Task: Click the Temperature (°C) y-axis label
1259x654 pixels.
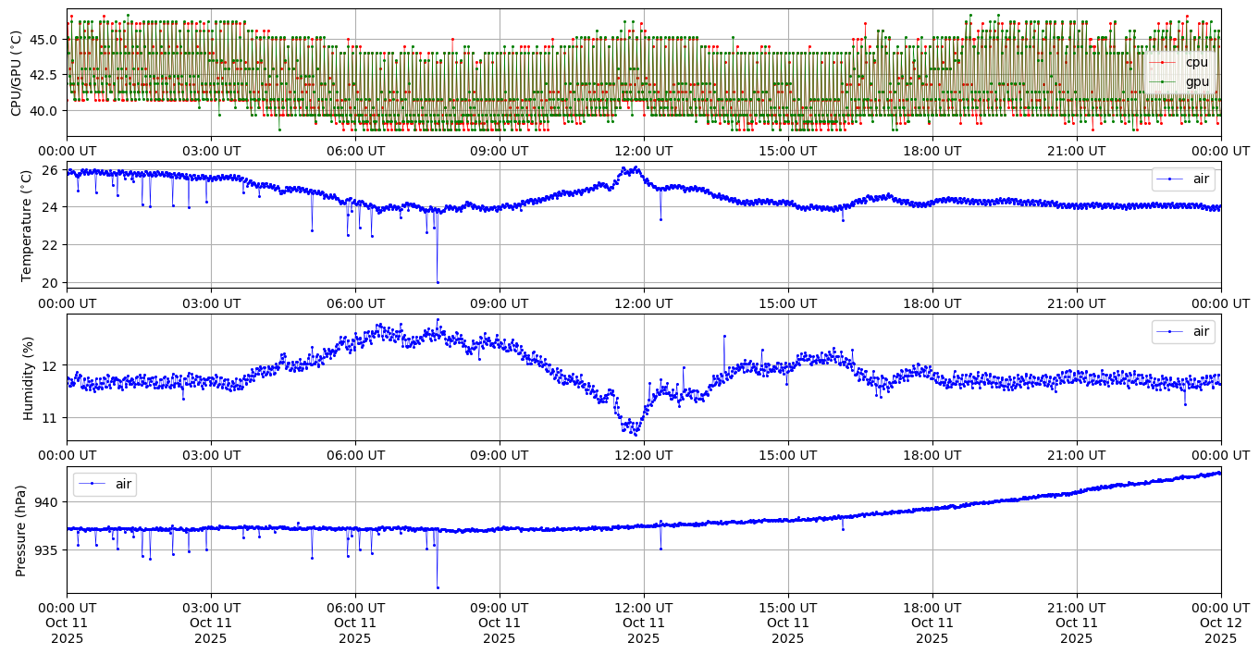Action: [x=27, y=225]
